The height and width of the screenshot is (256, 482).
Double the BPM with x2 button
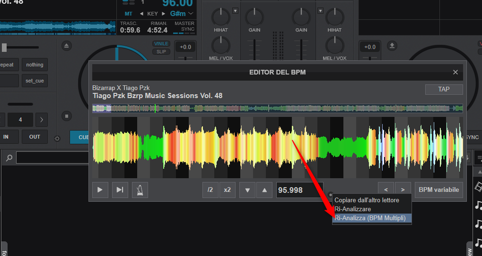pos(227,190)
